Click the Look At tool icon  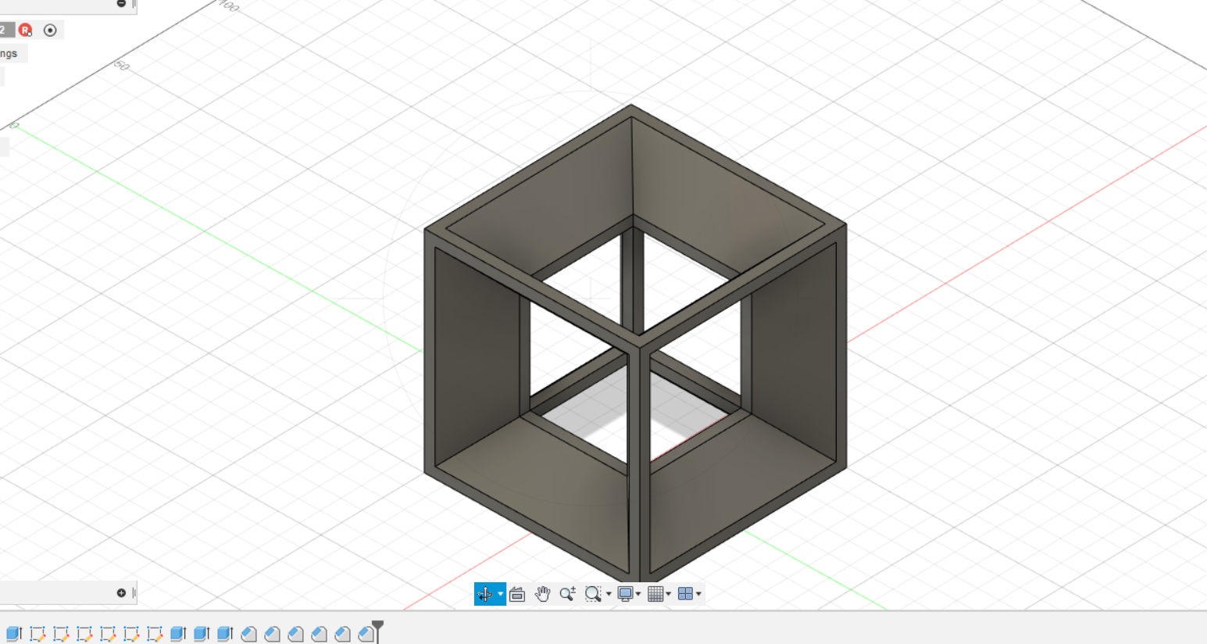[x=517, y=594]
